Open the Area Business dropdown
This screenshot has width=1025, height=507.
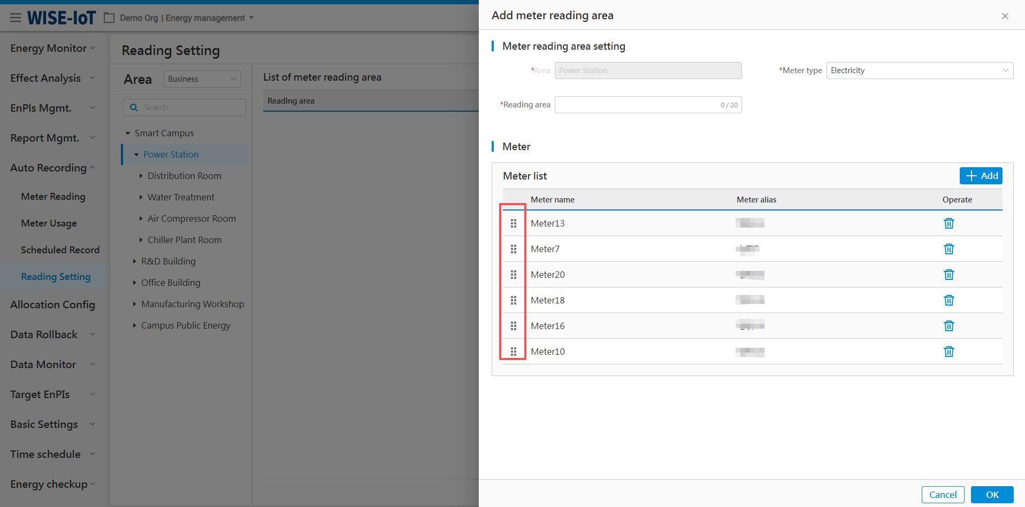(x=202, y=79)
